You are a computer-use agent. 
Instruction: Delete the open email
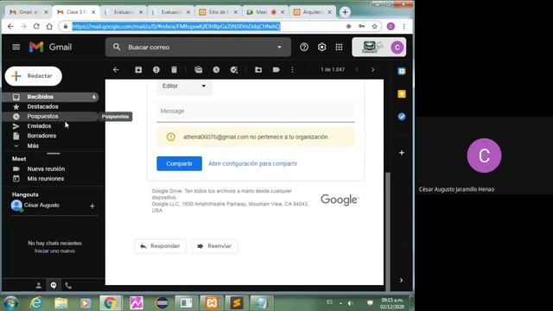point(174,70)
